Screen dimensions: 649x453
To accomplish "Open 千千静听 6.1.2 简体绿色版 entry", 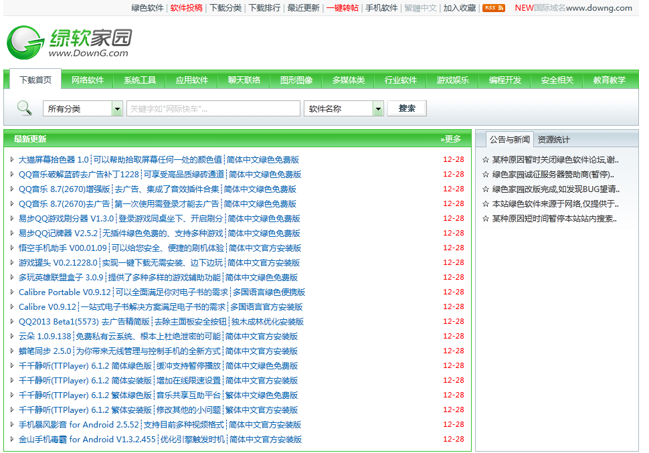I will pyautogui.click(x=158, y=365).
